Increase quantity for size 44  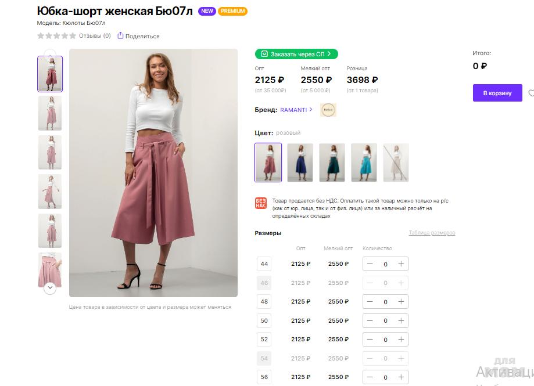(x=401, y=264)
